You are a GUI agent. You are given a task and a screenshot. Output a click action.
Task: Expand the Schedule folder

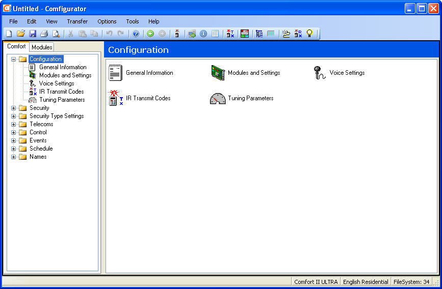tap(13, 149)
